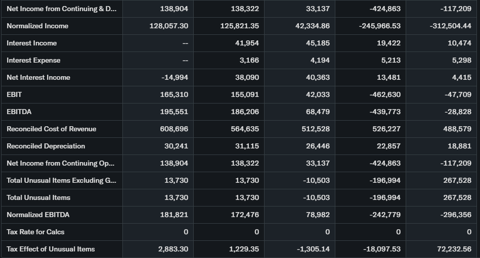Screen dimensions: 480x258
Task: Select the "Total Unusual Items Excluding G..." label
Action: coord(61,180)
